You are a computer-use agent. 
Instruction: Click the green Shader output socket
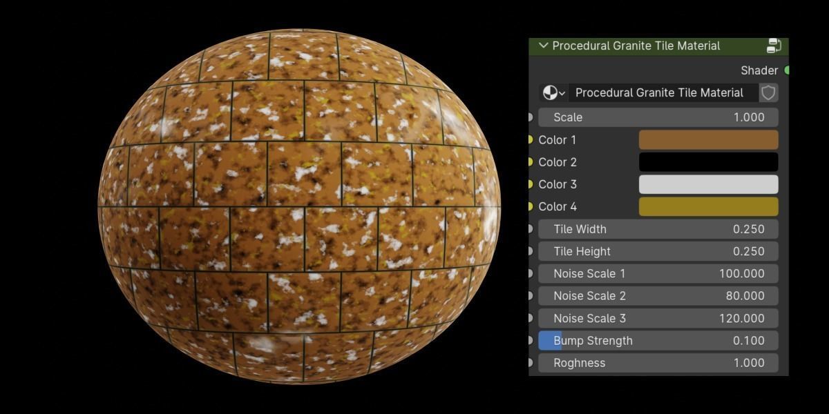pyautogui.click(x=787, y=70)
